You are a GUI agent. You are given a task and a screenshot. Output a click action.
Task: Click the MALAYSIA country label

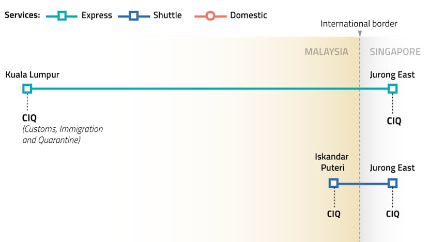coord(326,52)
